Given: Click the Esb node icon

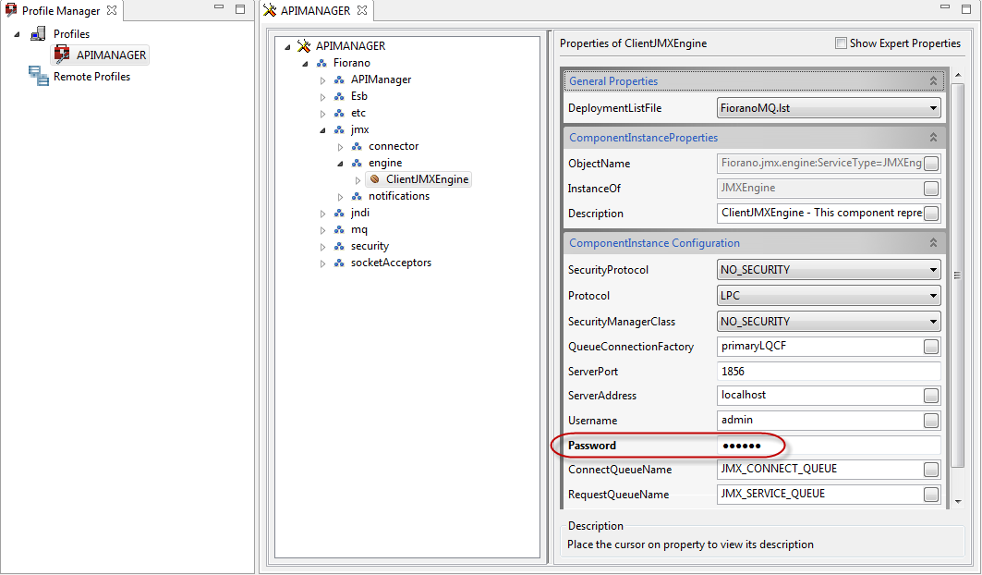Looking at the screenshot, I should [339, 96].
